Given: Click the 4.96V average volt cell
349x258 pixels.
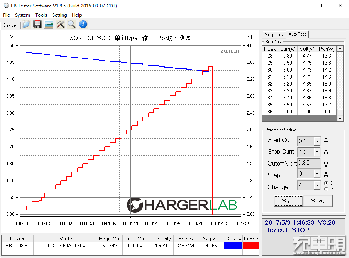Looking at the screenshot, I should pos(211,246).
